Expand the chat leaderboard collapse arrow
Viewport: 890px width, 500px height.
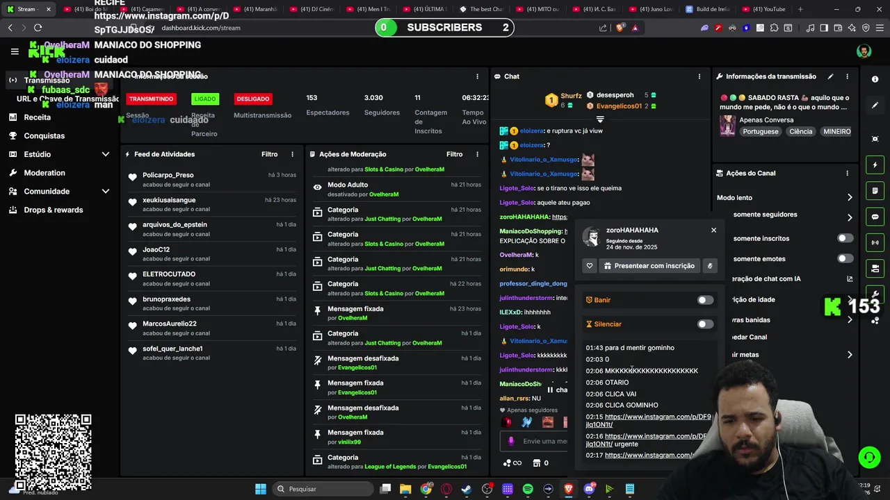click(600, 119)
